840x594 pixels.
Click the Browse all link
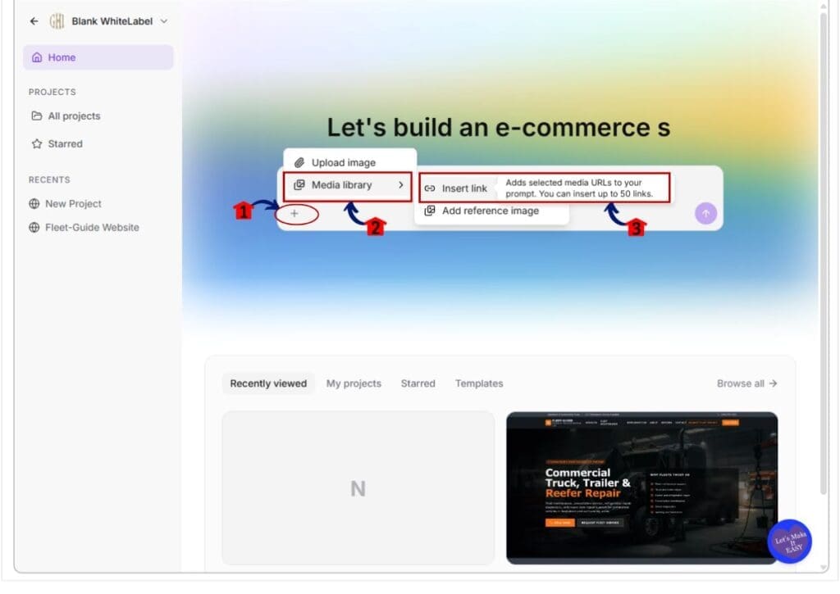click(746, 383)
